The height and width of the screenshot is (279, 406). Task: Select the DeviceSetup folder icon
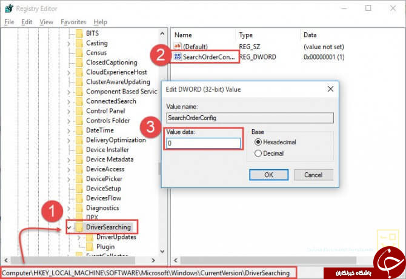[79, 189]
